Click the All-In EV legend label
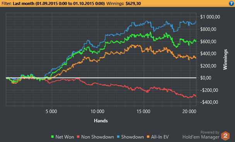 click(160, 137)
